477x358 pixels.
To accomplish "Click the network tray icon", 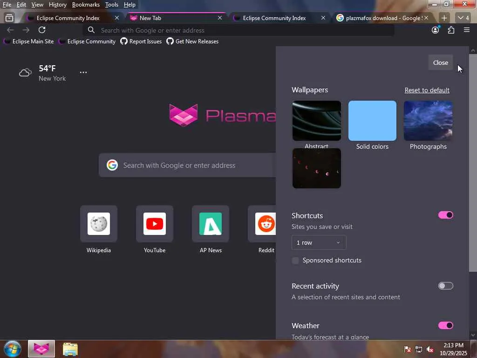I will coord(419,349).
